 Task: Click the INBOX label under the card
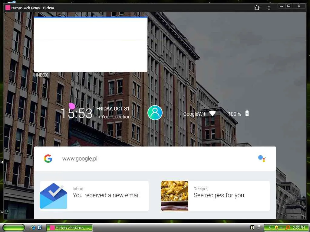click(42, 75)
